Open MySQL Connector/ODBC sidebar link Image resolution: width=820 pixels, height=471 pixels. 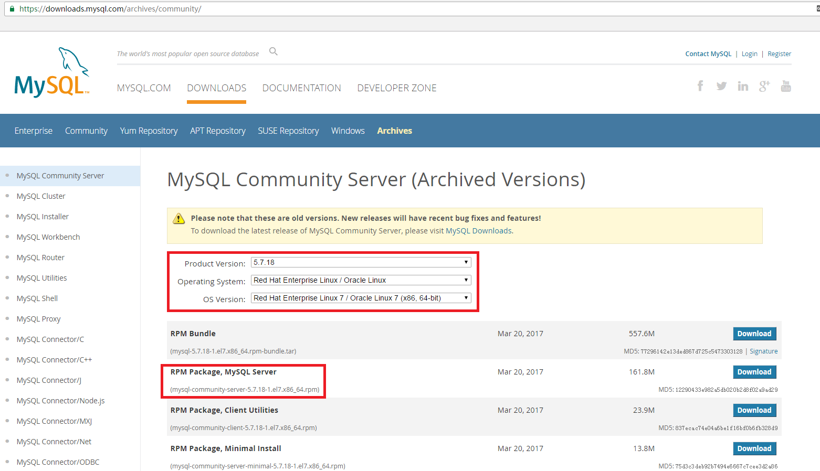pyautogui.click(x=58, y=462)
